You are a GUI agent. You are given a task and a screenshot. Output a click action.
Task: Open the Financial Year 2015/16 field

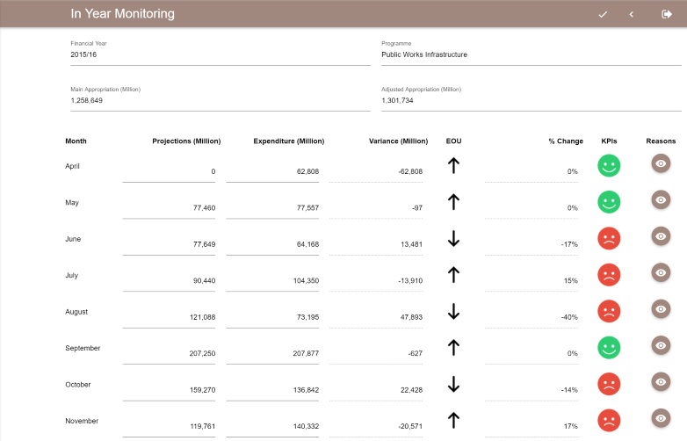(x=220, y=54)
